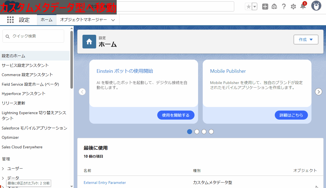Open the Einstein ボットの使用開始 link
Screen dimensions: 326x188
[x=125, y=71]
